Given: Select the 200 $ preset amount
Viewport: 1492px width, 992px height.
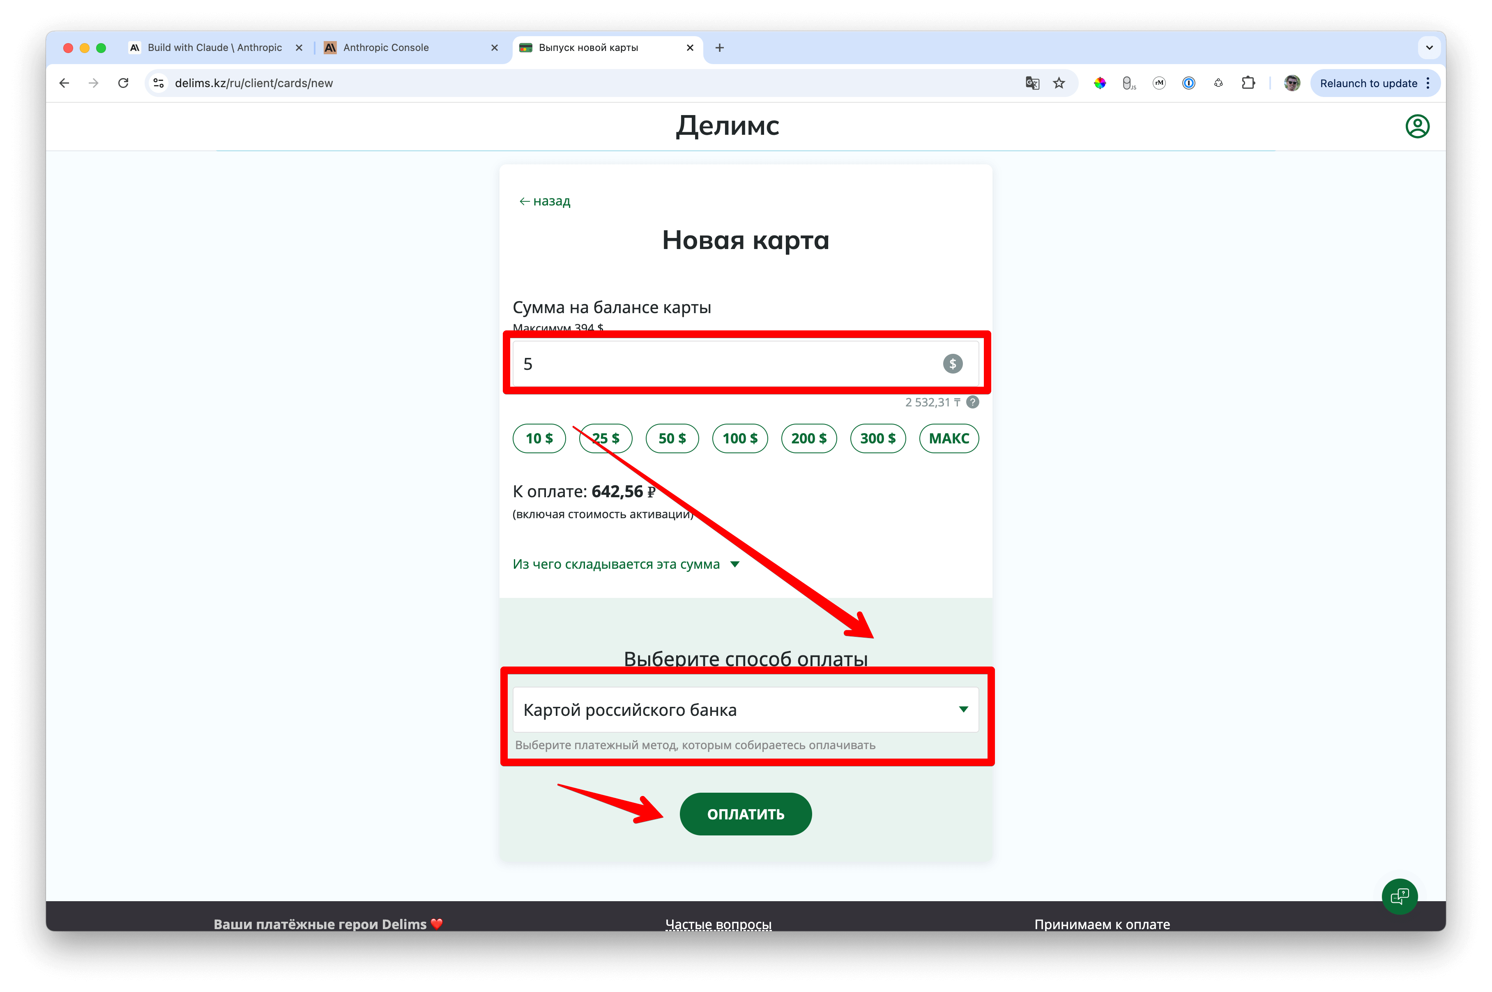Looking at the screenshot, I should (809, 438).
